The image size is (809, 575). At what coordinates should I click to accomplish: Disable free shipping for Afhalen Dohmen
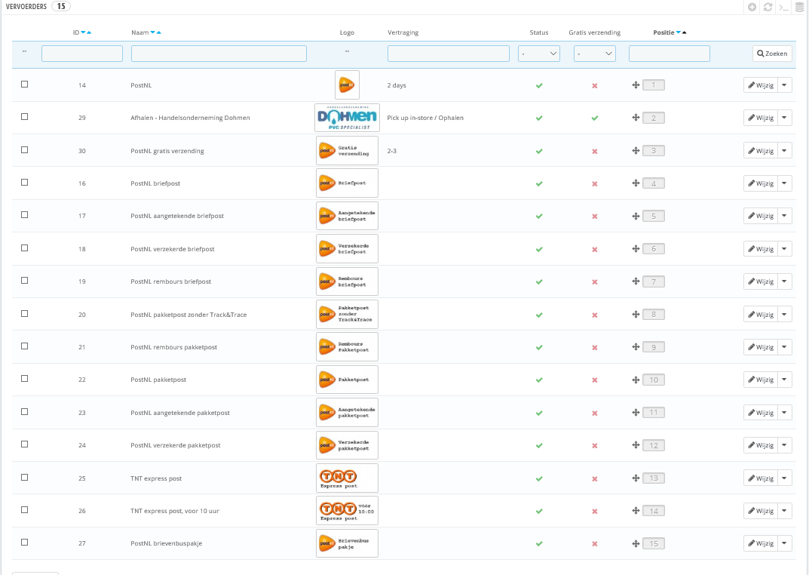click(594, 118)
